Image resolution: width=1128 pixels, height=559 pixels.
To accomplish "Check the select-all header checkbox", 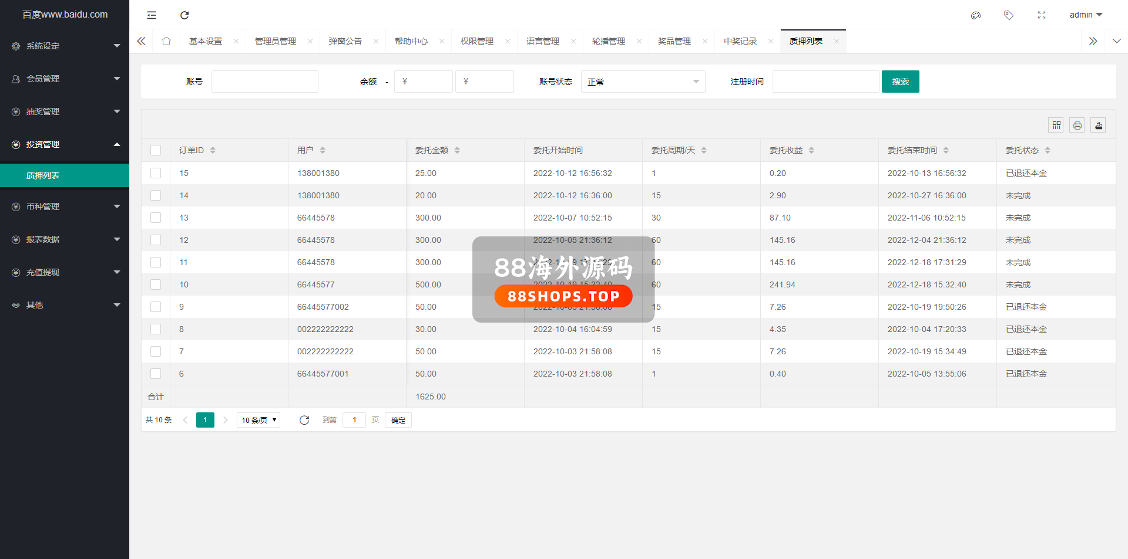I will [x=156, y=150].
